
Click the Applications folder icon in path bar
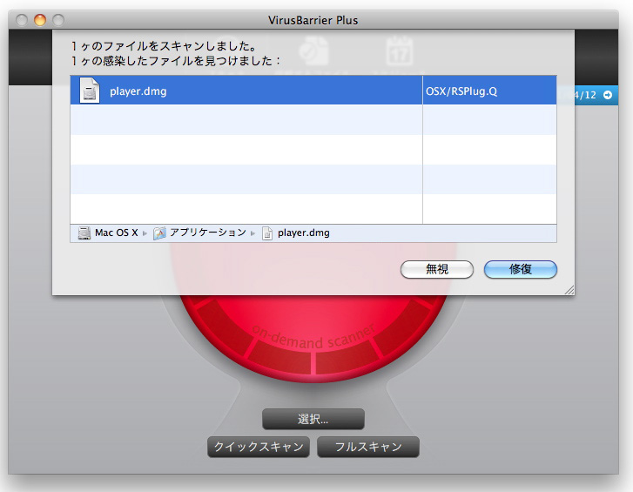coord(159,233)
